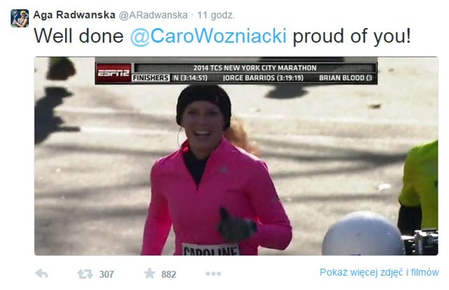This screenshot has height=290, width=449.
Task: Open the @ARadwanska handle link
Action: (153, 15)
